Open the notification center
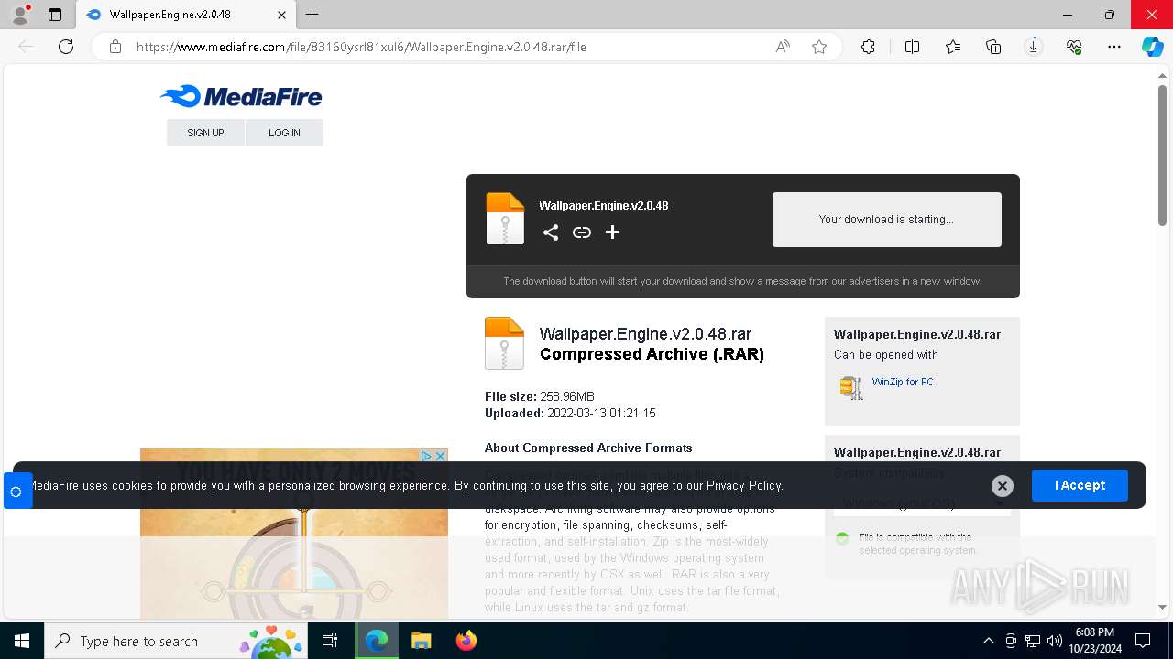Viewport: 1173px width, 659px height. coord(1143,641)
